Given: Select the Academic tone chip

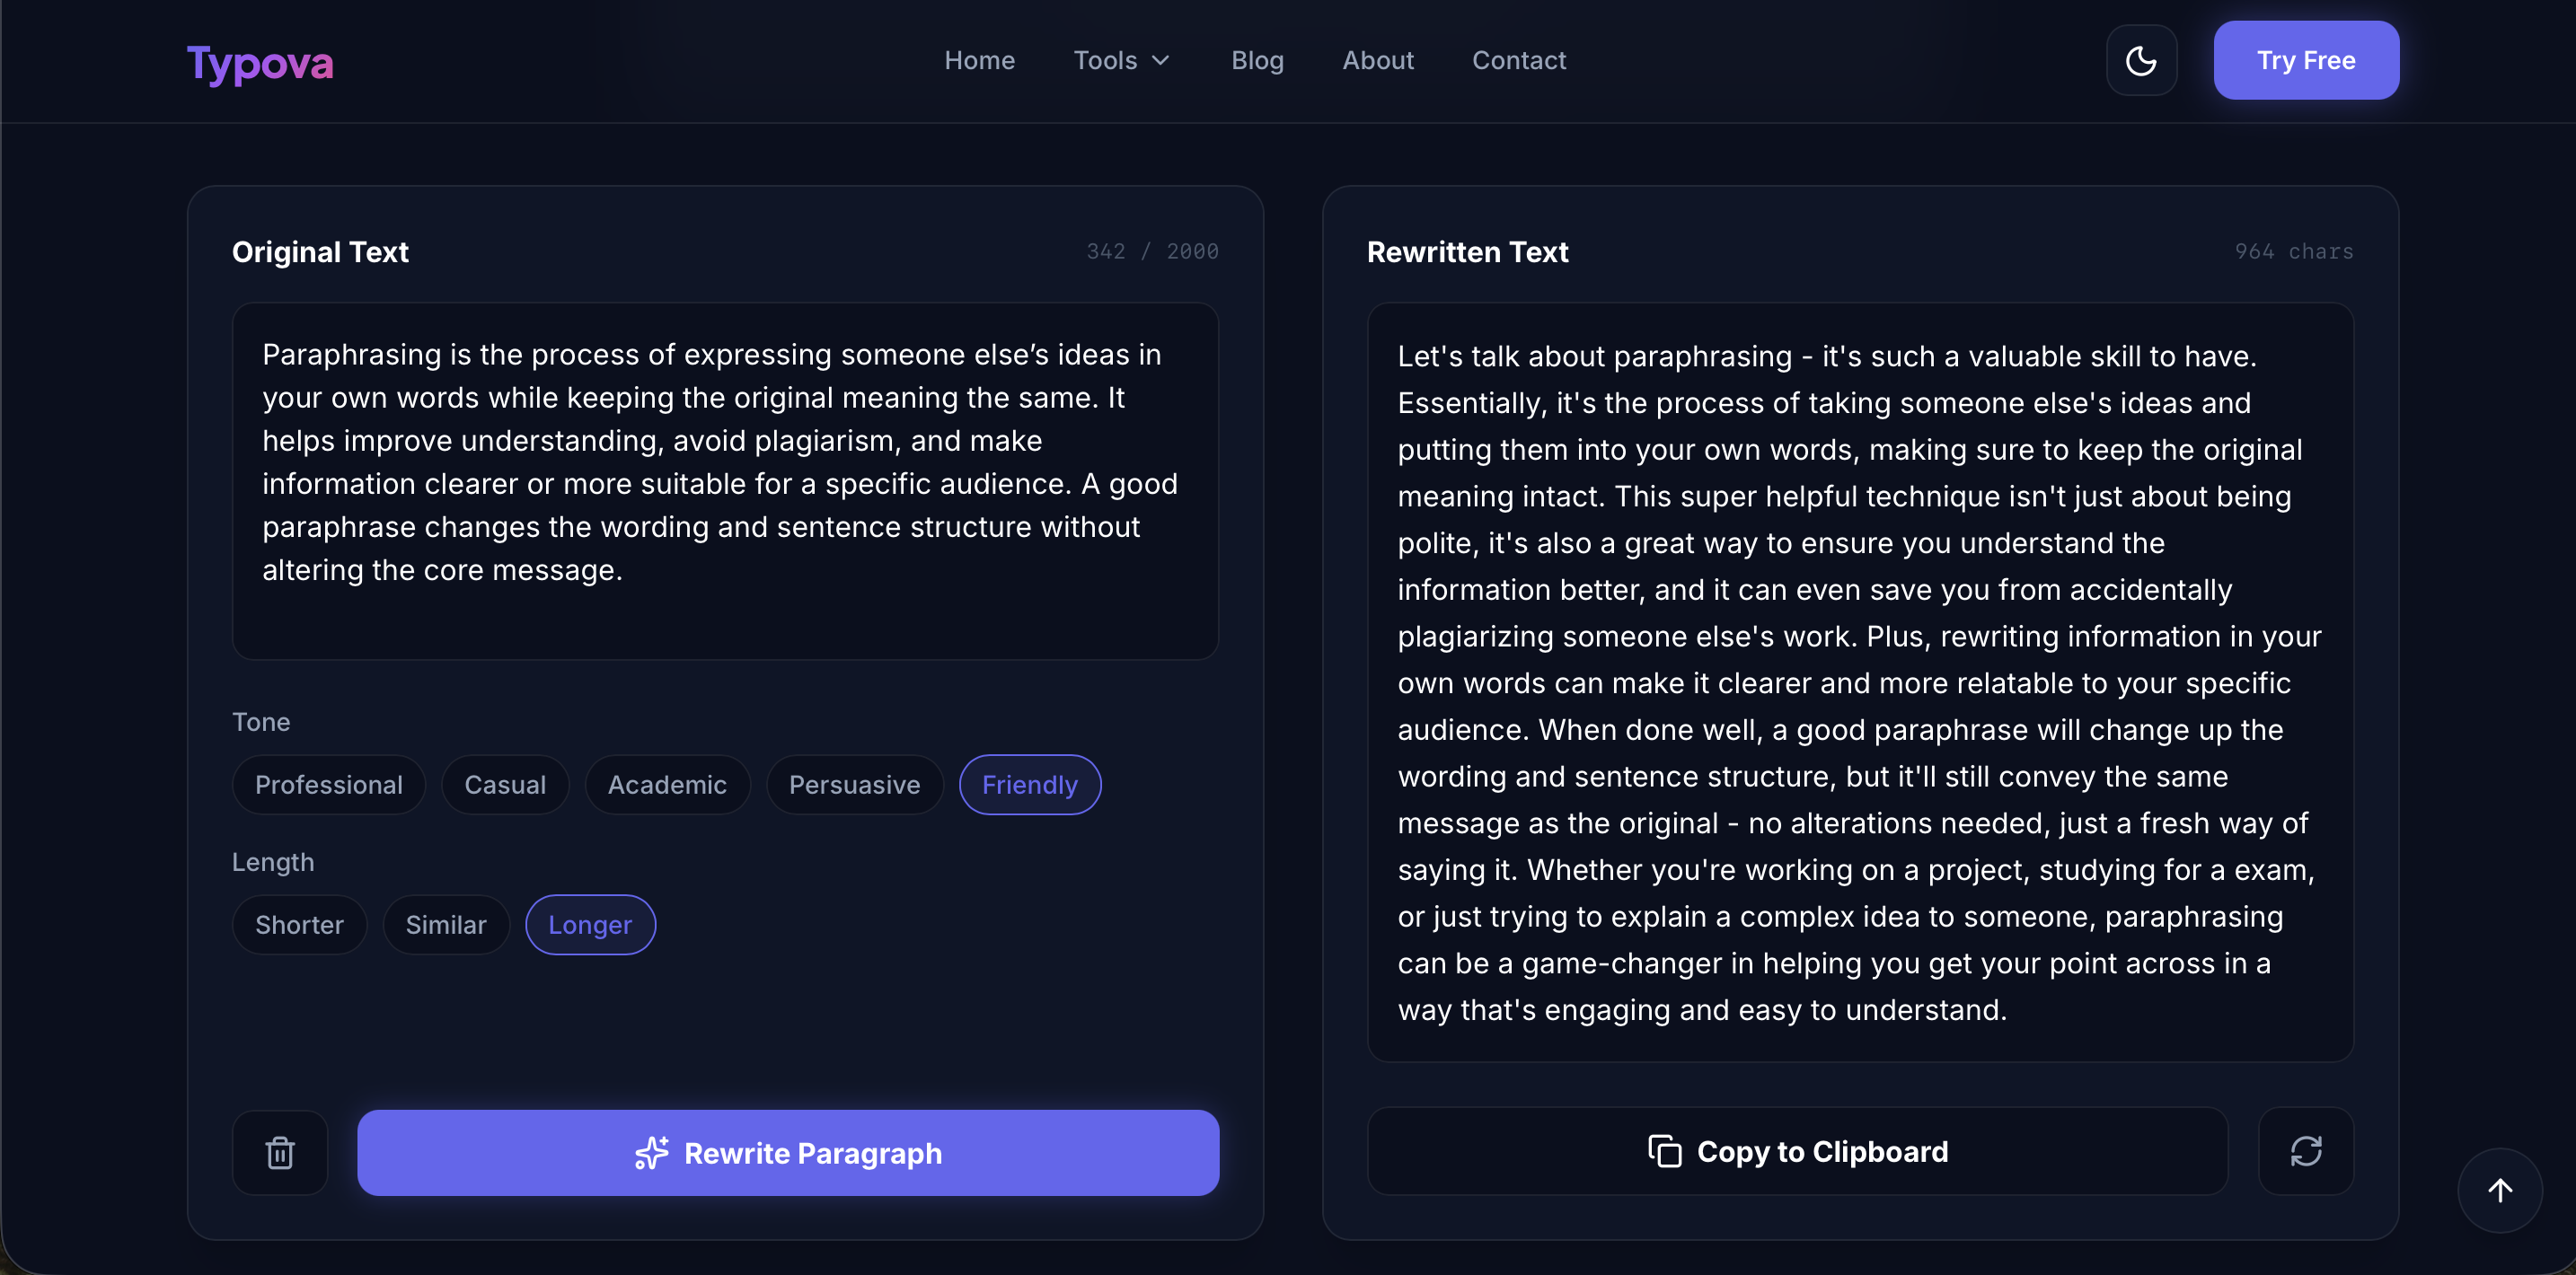Looking at the screenshot, I should pos(667,784).
